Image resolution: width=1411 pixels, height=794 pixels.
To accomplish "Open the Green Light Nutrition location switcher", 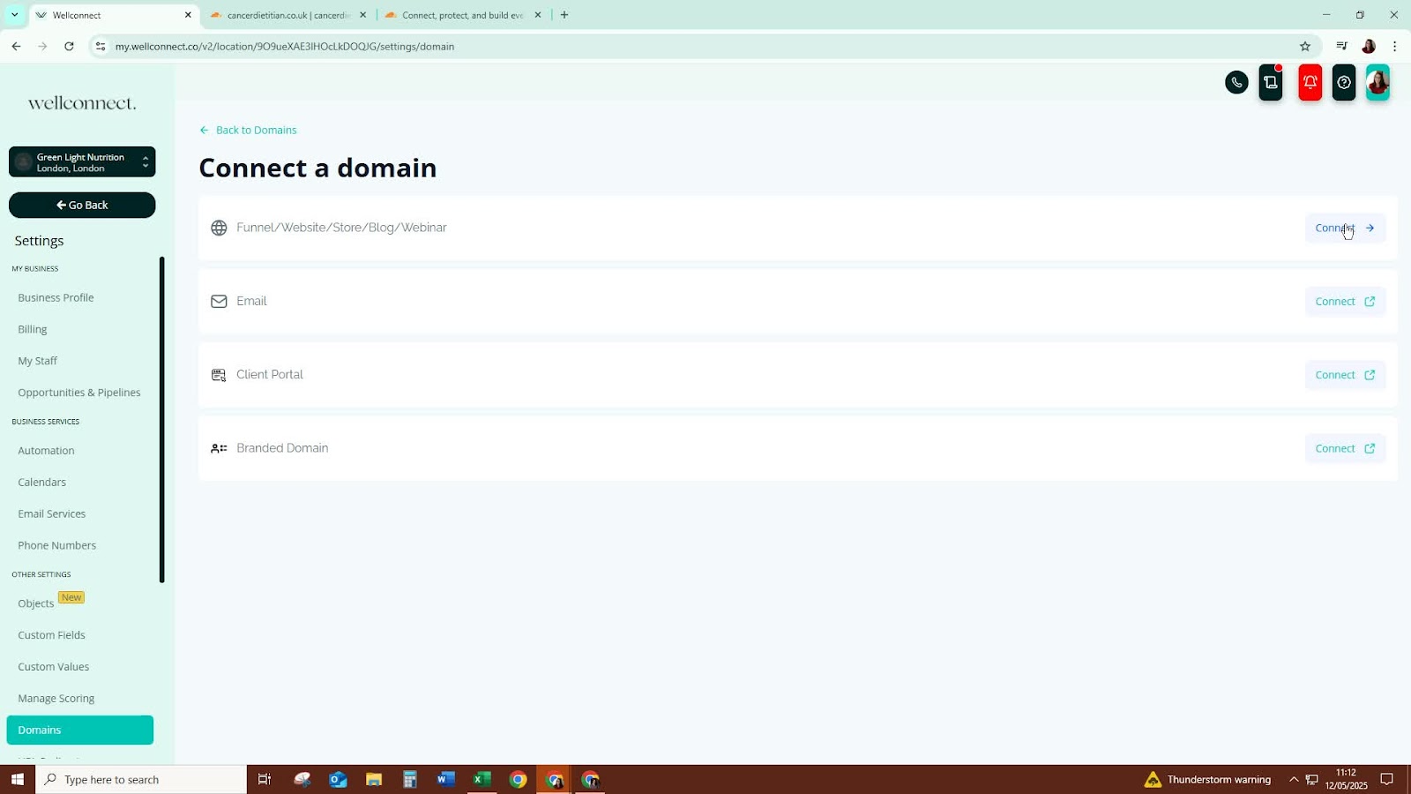I will pyautogui.click(x=82, y=162).
